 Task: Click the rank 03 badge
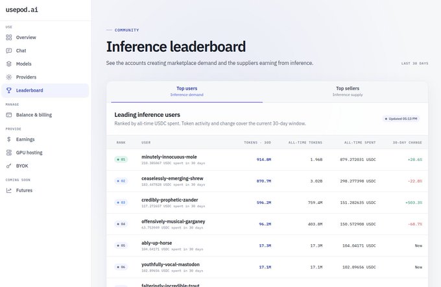[121, 203]
